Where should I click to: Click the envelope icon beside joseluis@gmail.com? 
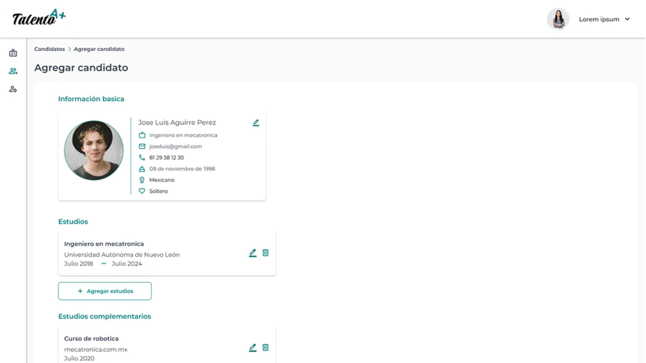click(x=142, y=146)
